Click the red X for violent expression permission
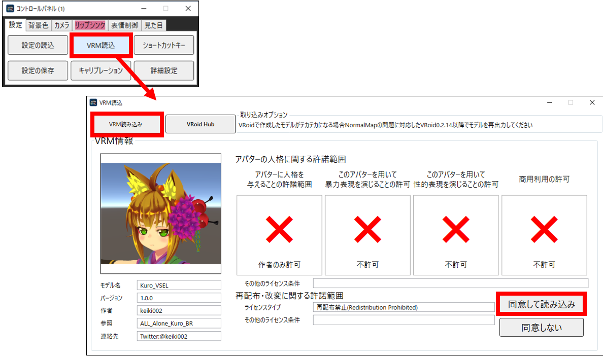603x357 pixels. (367, 229)
